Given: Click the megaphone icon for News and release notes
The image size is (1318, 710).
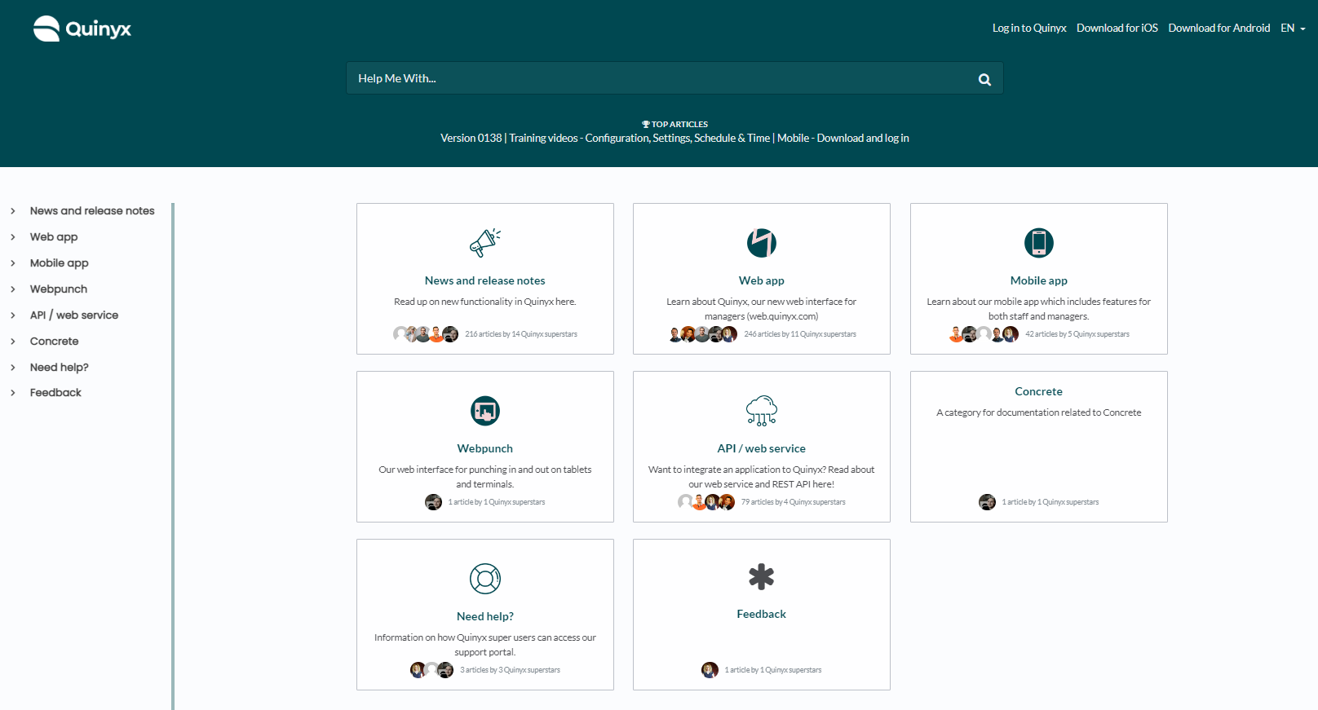Looking at the screenshot, I should [x=485, y=243].
